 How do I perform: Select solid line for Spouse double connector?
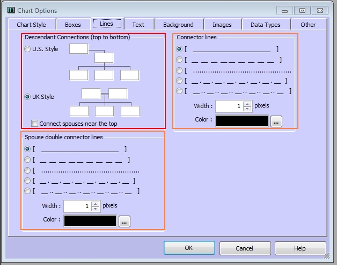(x=27, y=149)
